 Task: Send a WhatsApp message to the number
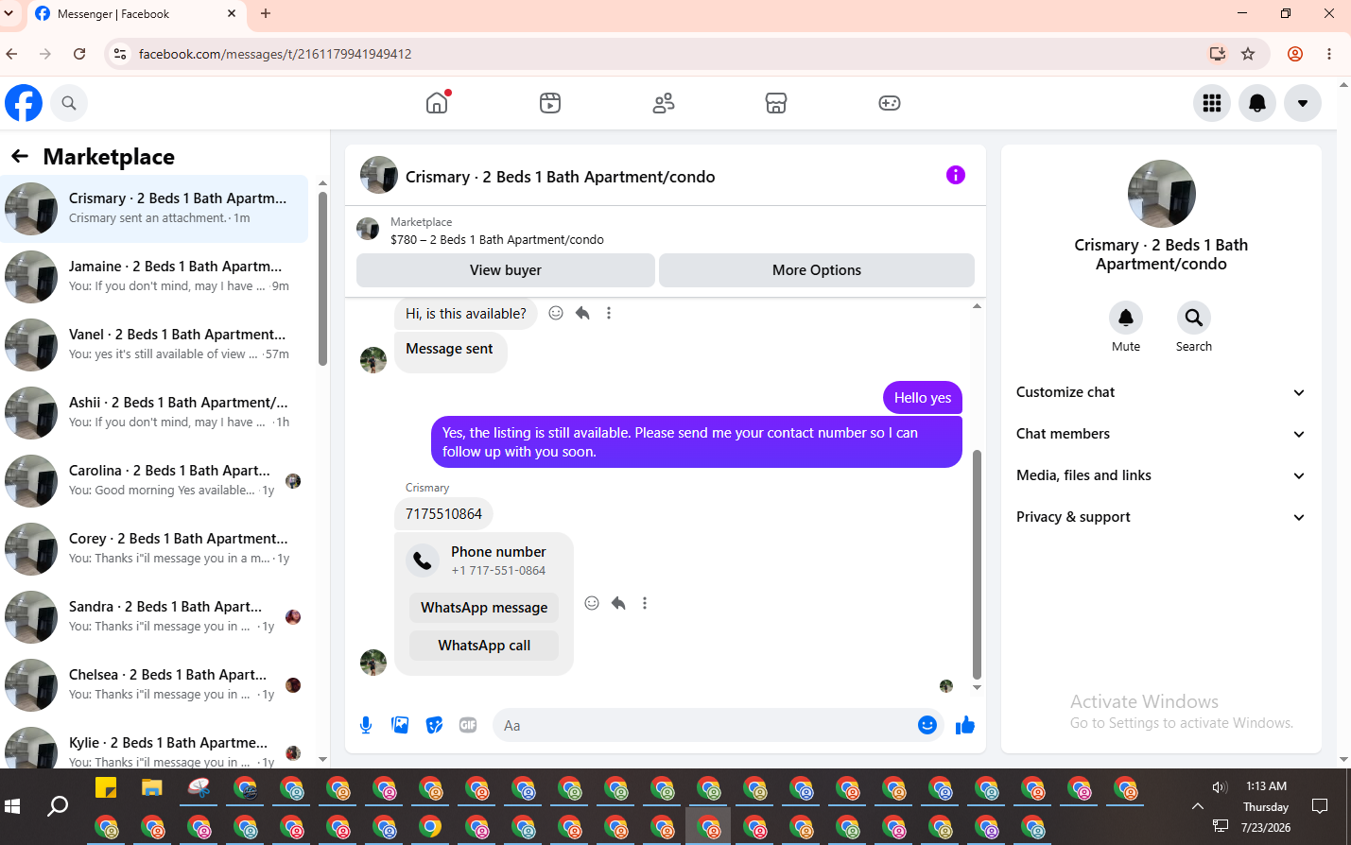(484, 608)
